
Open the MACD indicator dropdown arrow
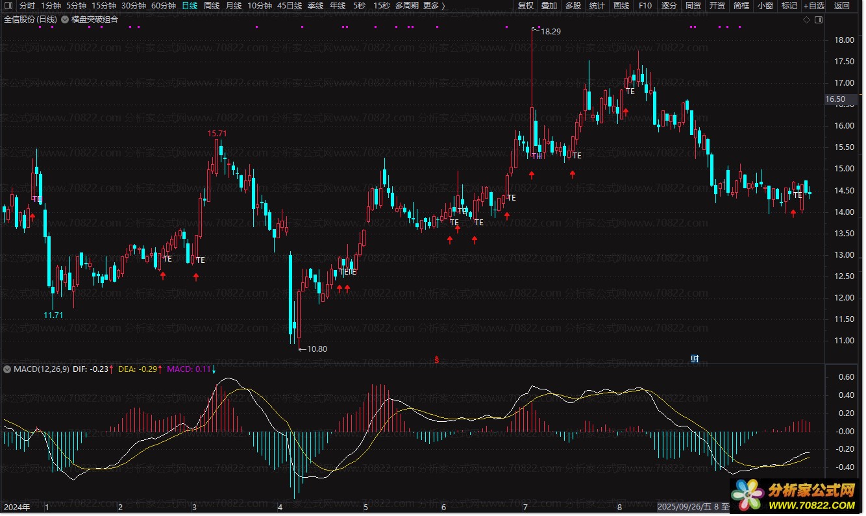pyautogui.click(x=7, y=369)
